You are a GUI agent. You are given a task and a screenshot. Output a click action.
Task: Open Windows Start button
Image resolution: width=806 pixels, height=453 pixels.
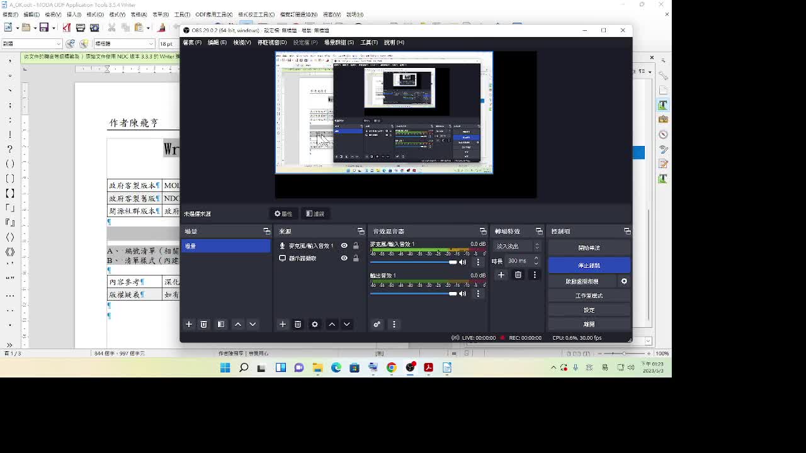[x=225, y=367]
